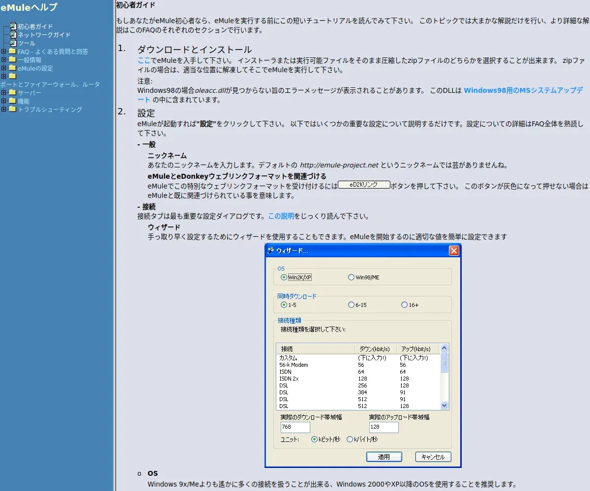Screen dimensions: 590x491
Task: Select the カスタム connection row
Action: point(358,358)
